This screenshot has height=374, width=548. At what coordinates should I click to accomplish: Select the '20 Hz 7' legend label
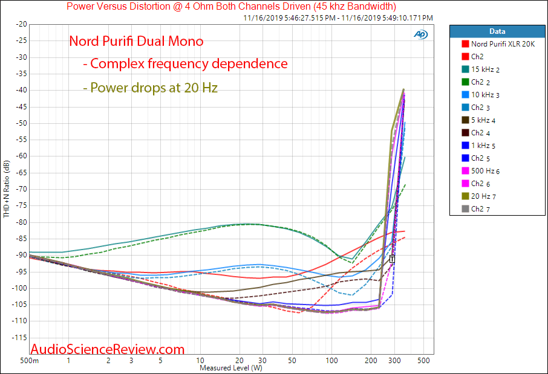484,196
